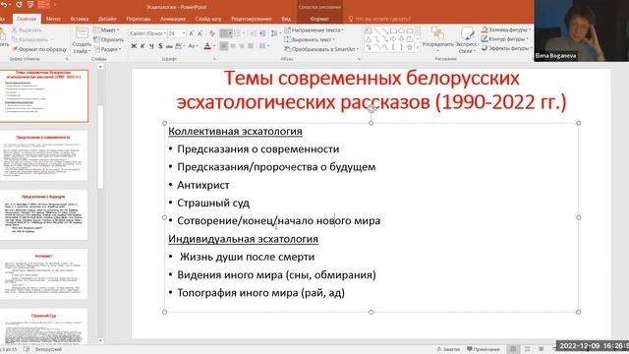Open Направление текста text direction dropdown

(314, 30)
